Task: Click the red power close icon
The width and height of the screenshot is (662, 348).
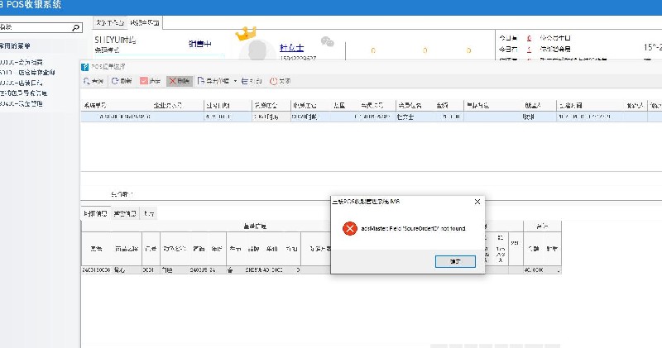Action: coord(273,81)
